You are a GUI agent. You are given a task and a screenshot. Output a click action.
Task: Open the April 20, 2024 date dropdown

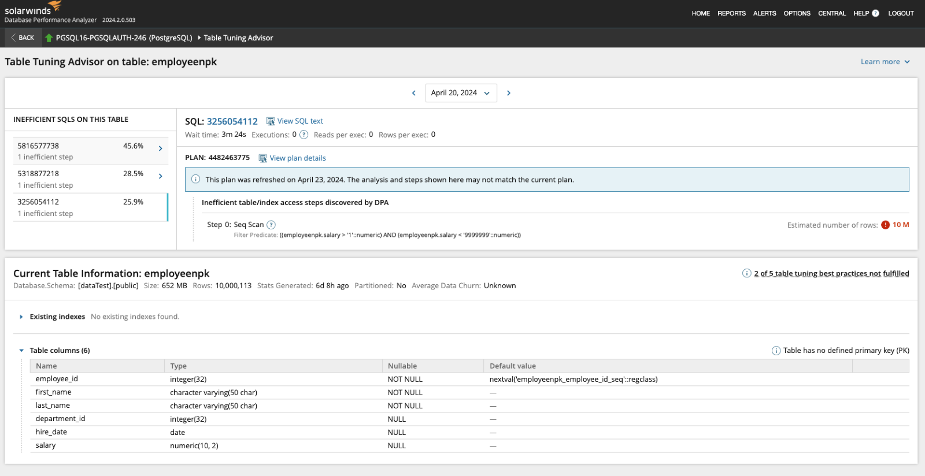(x=461, y=93)
